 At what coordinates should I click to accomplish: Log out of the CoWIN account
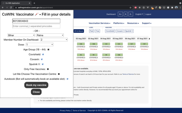coord(148,14)
